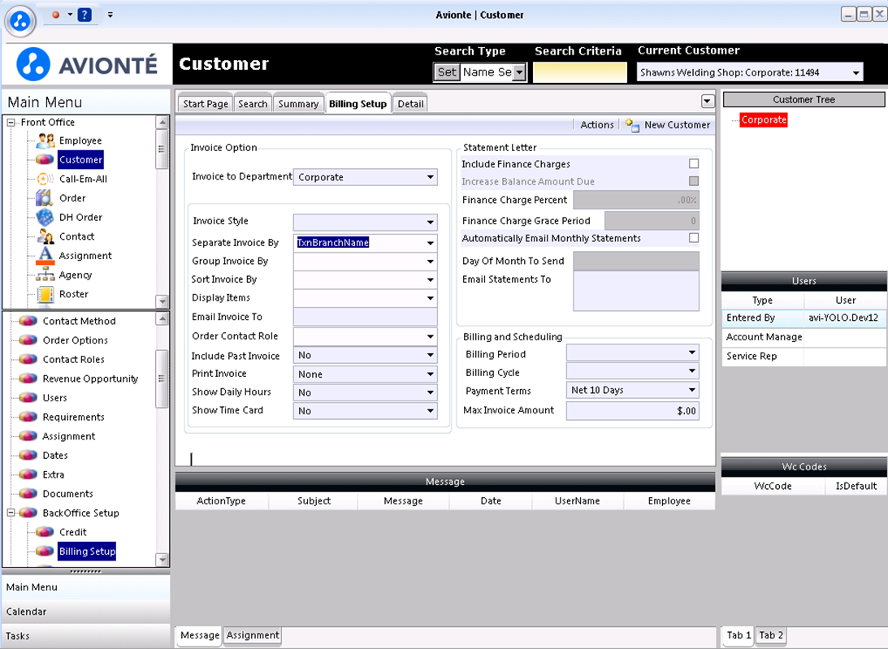Click the New Customer icon
Image resolution: width=888 pixels, height=649 pixels.
coord(633,124)
